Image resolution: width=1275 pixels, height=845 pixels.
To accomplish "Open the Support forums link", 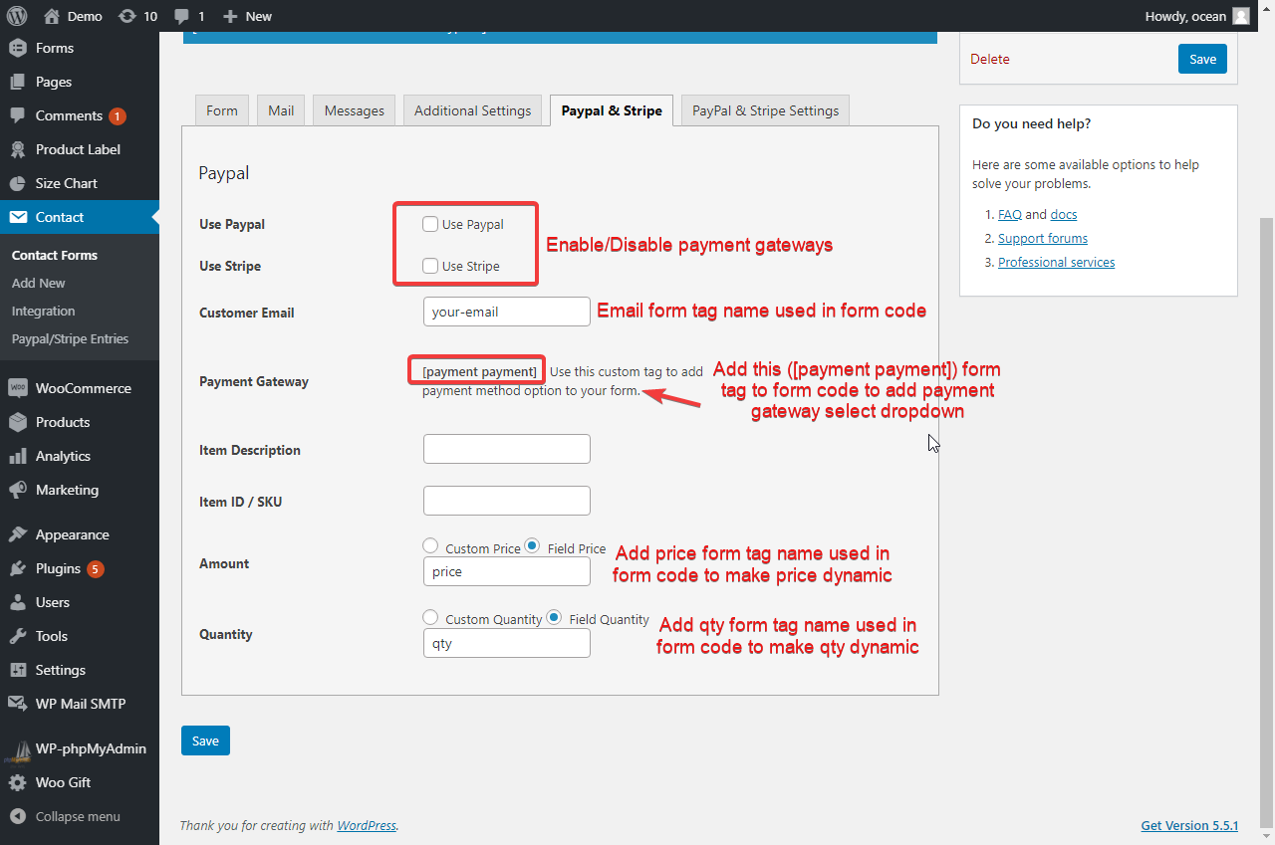I will pos(1043,238).
